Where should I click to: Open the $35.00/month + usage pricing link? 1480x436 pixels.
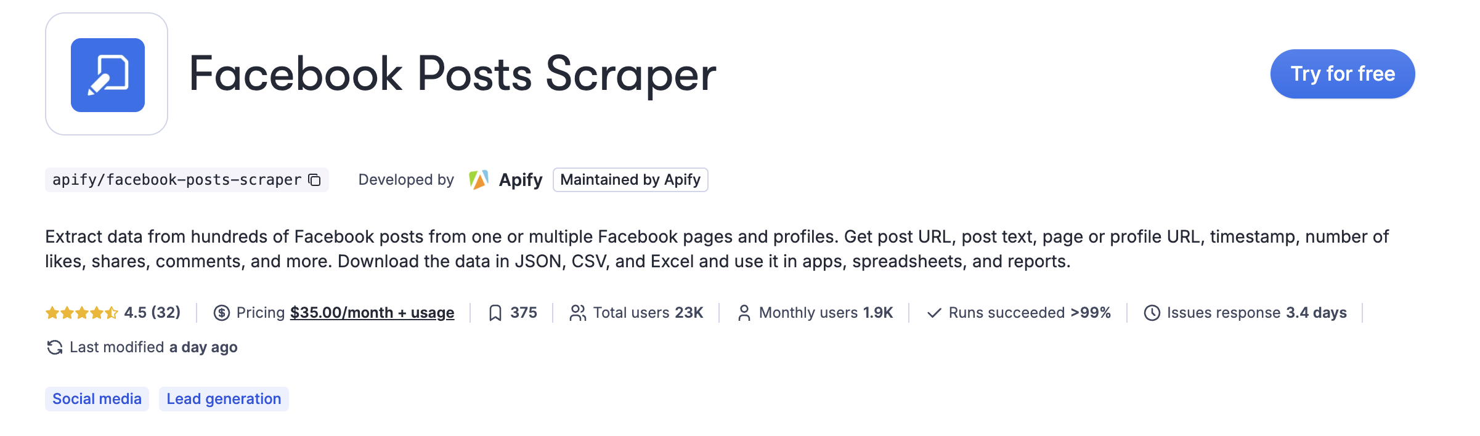pos(372,313)
